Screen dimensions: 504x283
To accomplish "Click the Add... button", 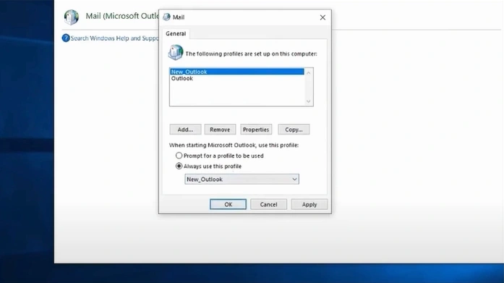I will click(185, 130).
